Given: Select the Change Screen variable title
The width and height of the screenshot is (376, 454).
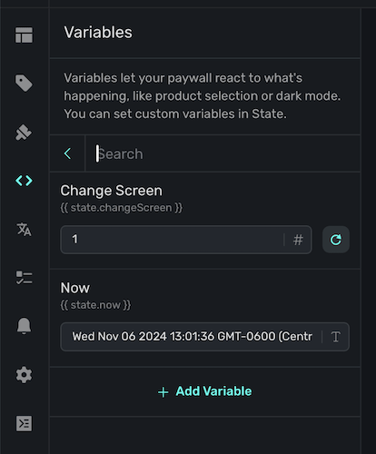Looking at the screenshot, I should click(x=112, y=191).
